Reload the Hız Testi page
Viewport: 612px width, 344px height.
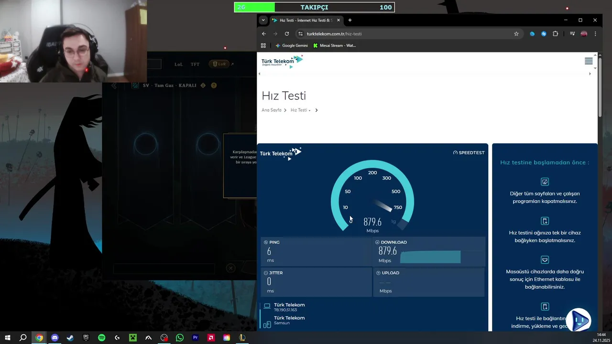(287, 34)
